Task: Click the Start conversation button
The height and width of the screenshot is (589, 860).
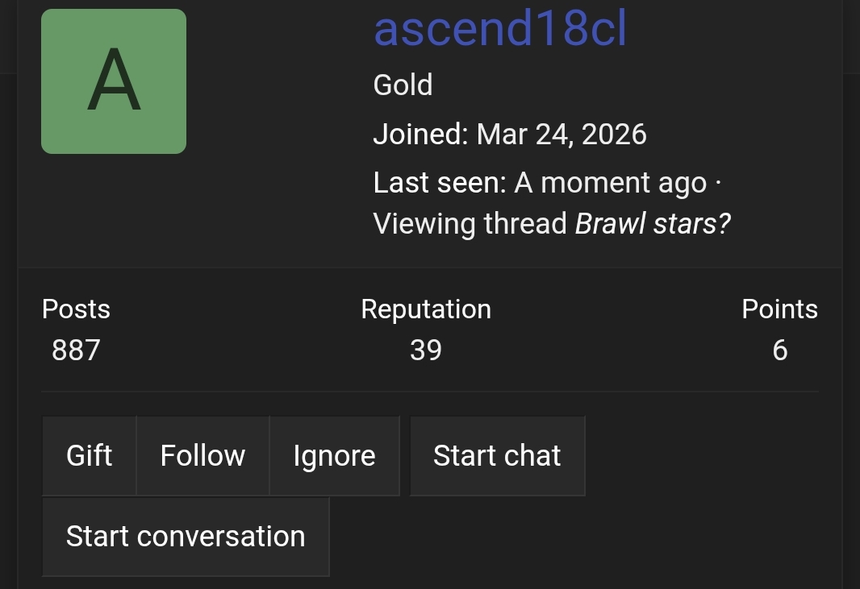Action: (186, 536)
